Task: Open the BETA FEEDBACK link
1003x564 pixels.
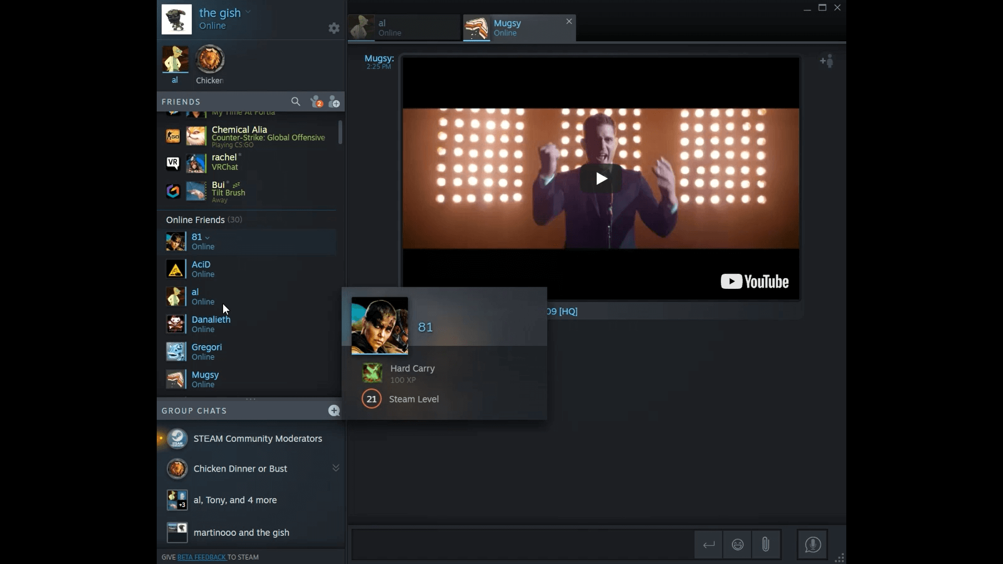Action: (x=202, y=557)
